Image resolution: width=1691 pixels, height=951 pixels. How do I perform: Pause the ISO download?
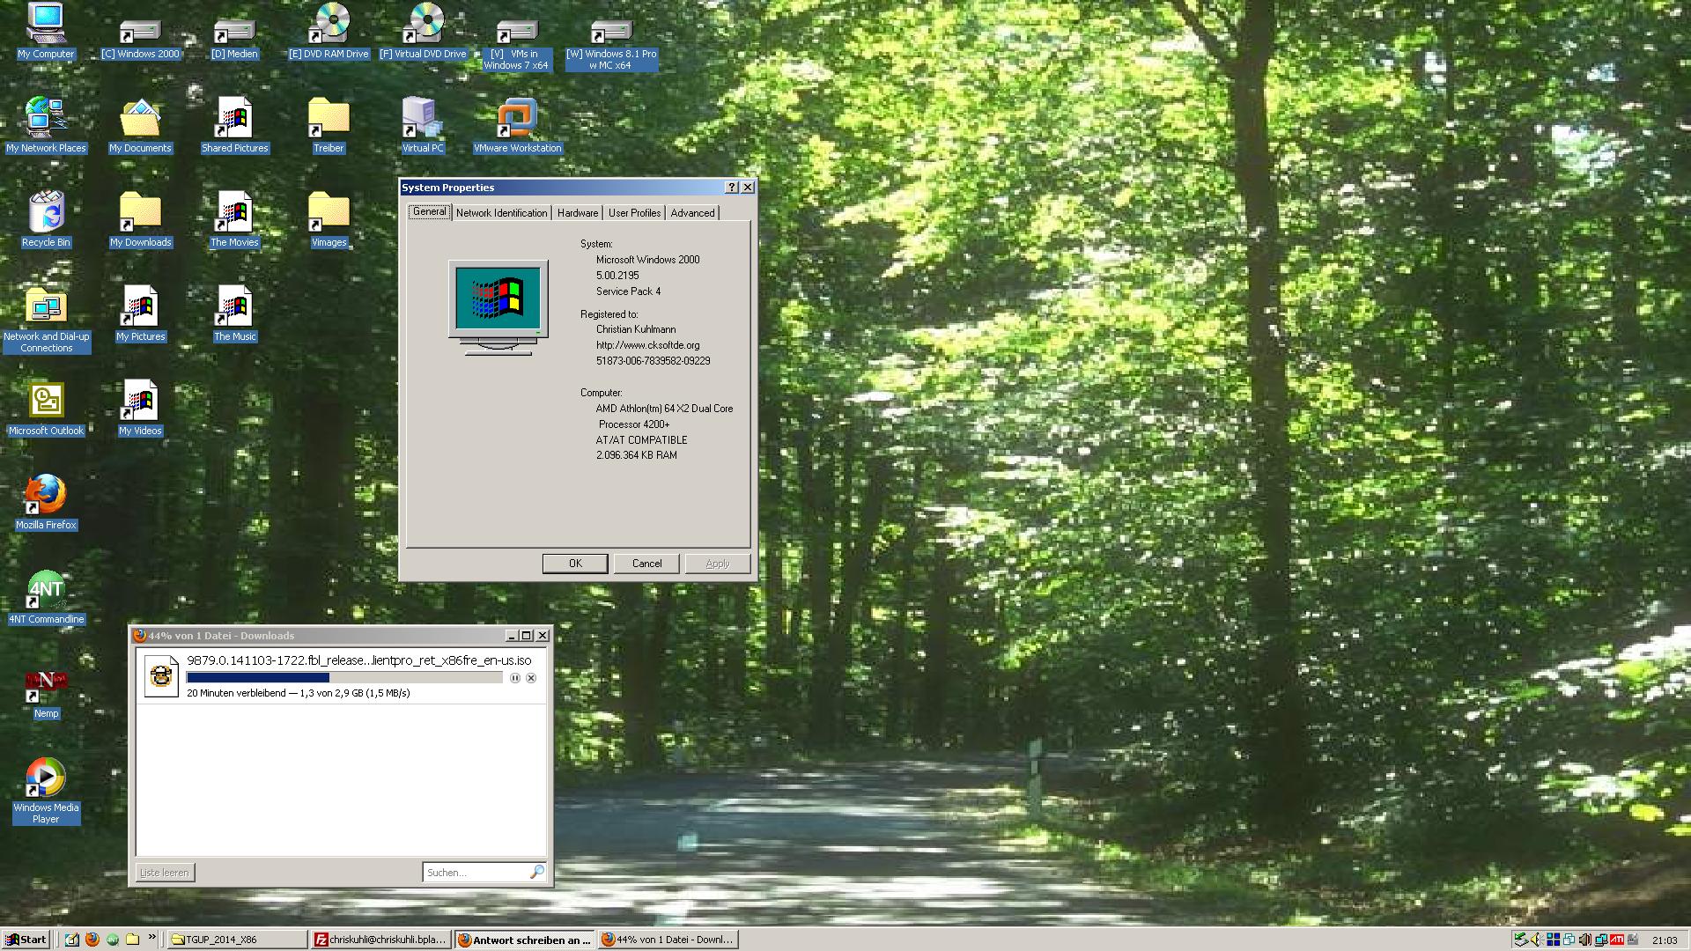click(515, 678)
